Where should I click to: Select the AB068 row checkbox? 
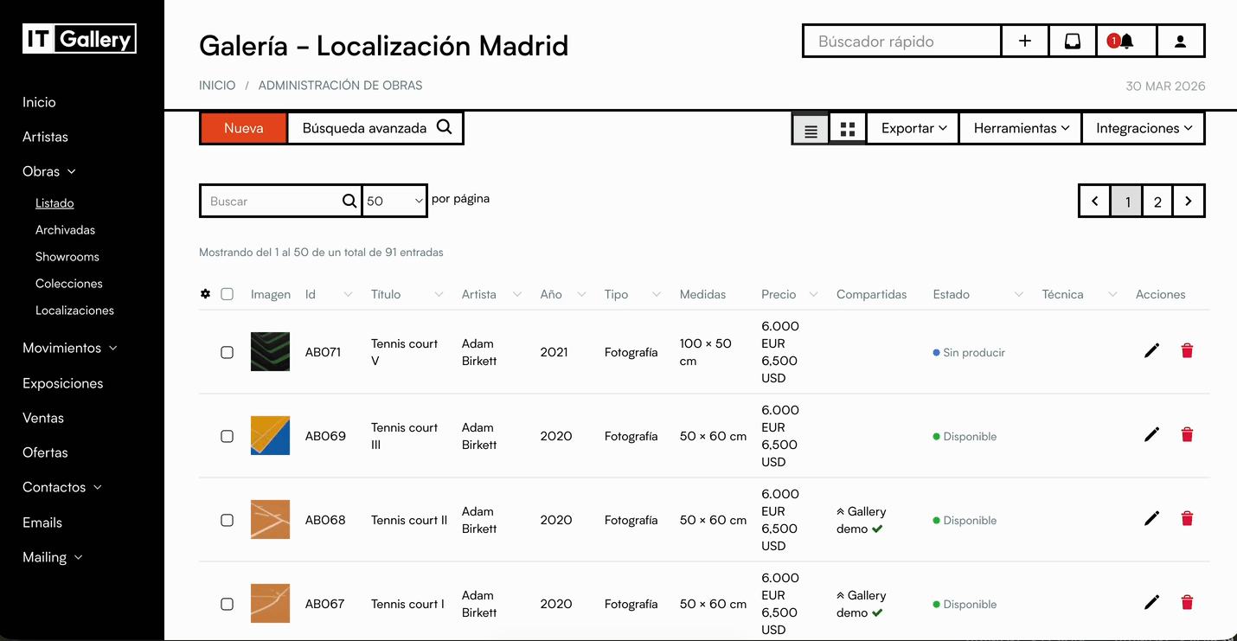coord(227,520)
